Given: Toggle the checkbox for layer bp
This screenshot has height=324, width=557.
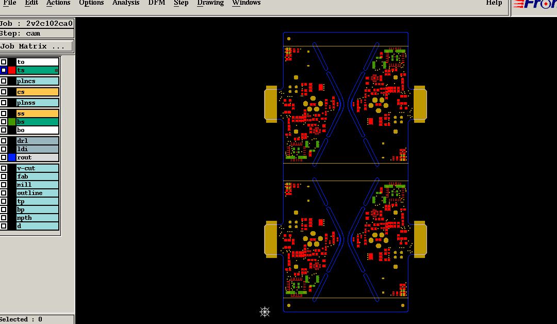Looking at the screenshot, I should (x=4, y=209).
